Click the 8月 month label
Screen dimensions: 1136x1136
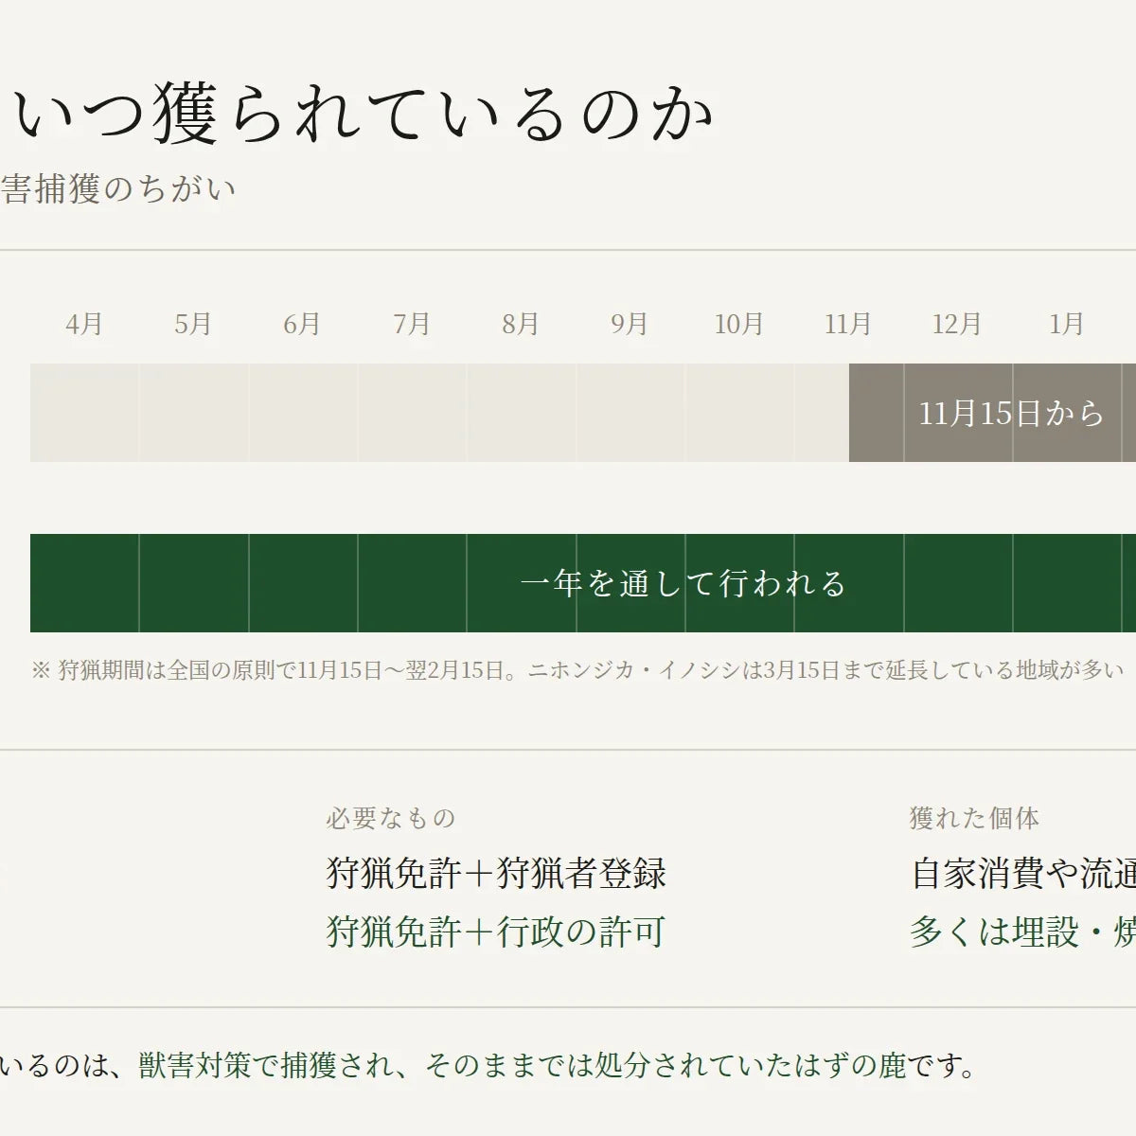(x=521, y=324)
